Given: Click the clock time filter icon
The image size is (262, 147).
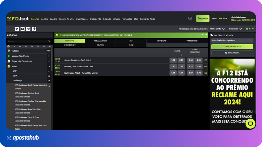Looking at the screenshot, I should click(8, 47).
